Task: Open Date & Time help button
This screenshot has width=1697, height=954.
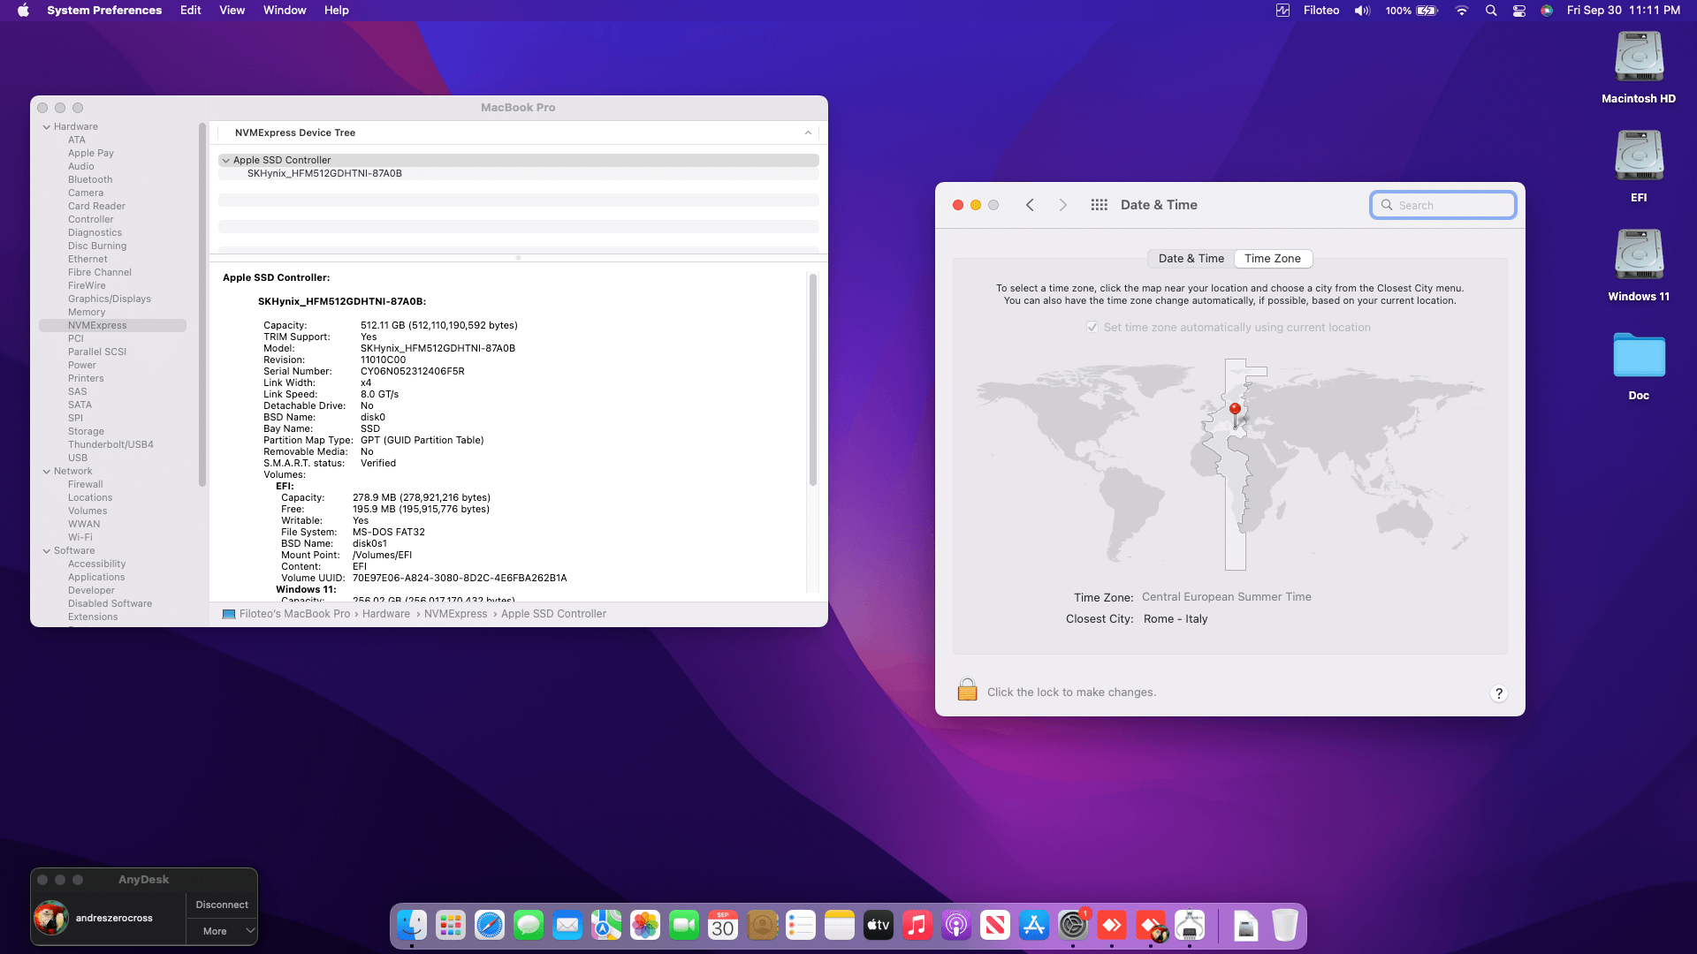Action: pyautogui.click(x=1499, y=693)
